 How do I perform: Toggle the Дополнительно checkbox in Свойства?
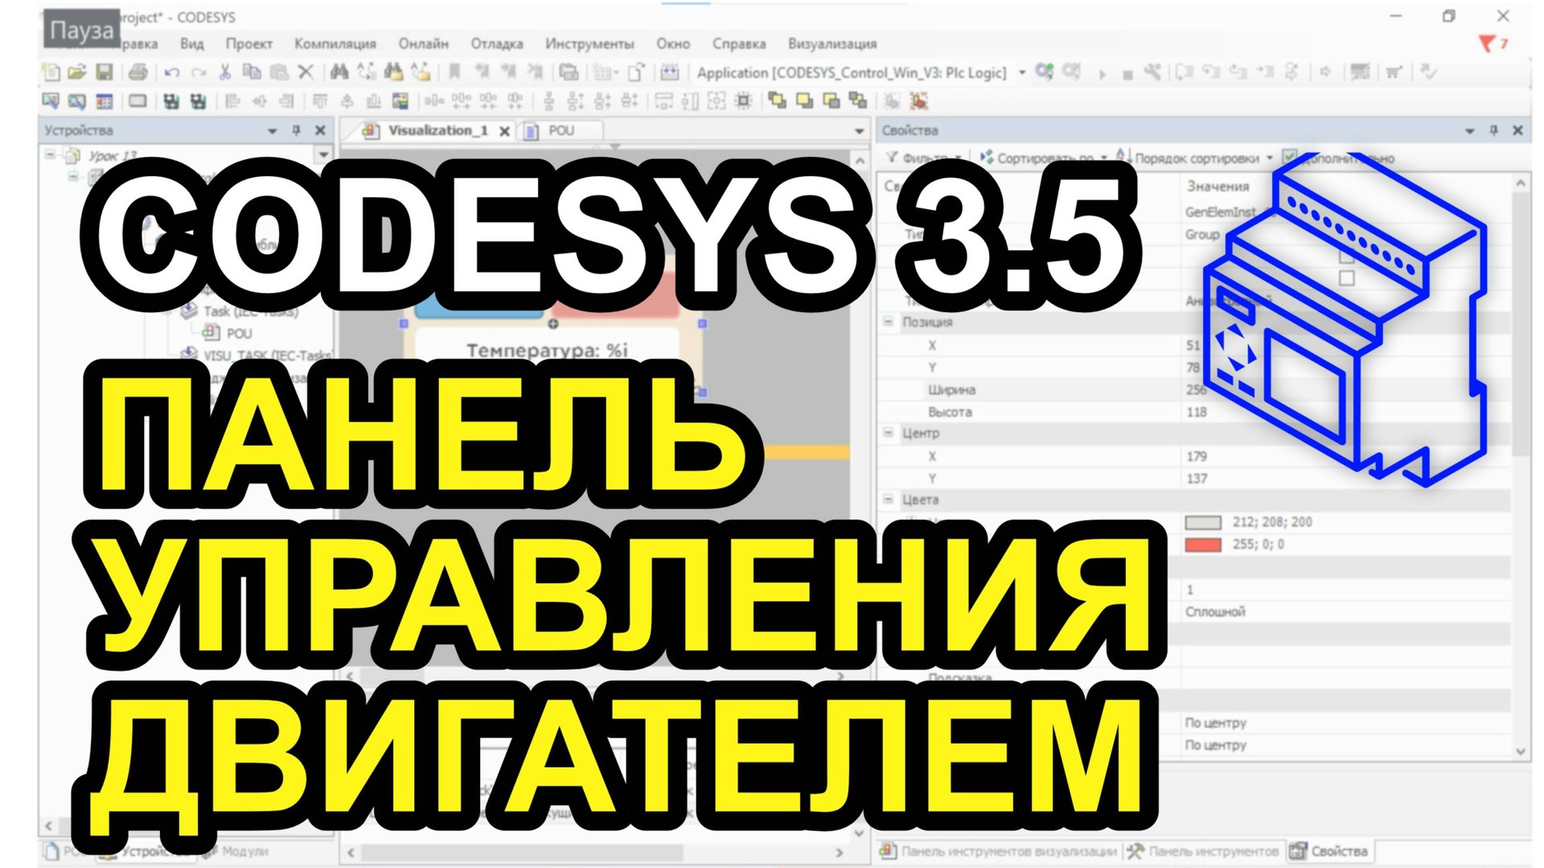tap(1290, 156)
